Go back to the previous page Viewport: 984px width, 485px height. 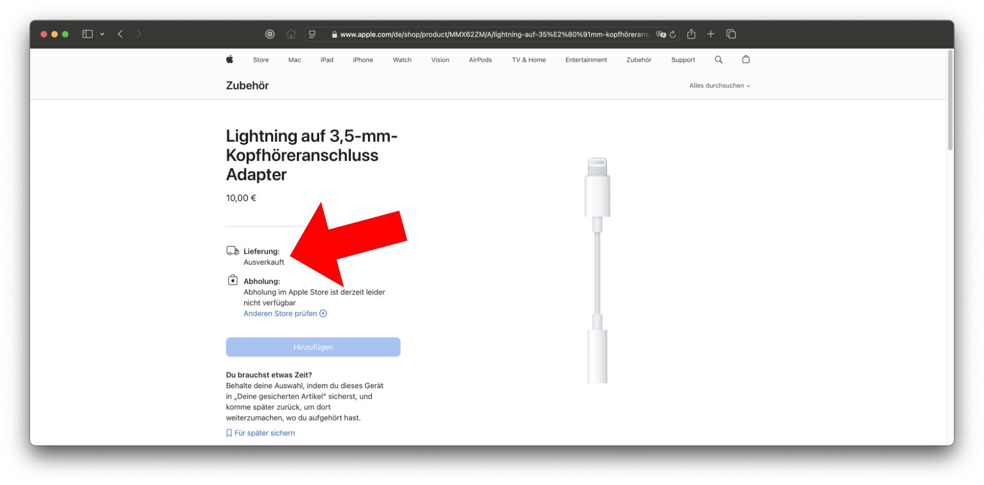(120, 34)
